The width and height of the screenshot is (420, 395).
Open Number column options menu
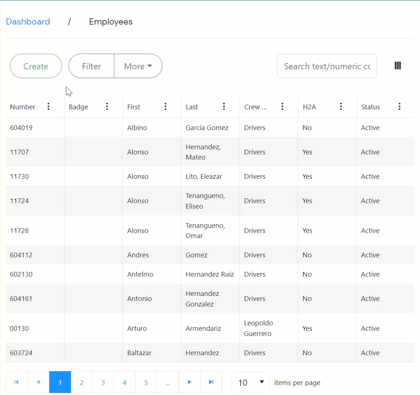tap(48, 106)
